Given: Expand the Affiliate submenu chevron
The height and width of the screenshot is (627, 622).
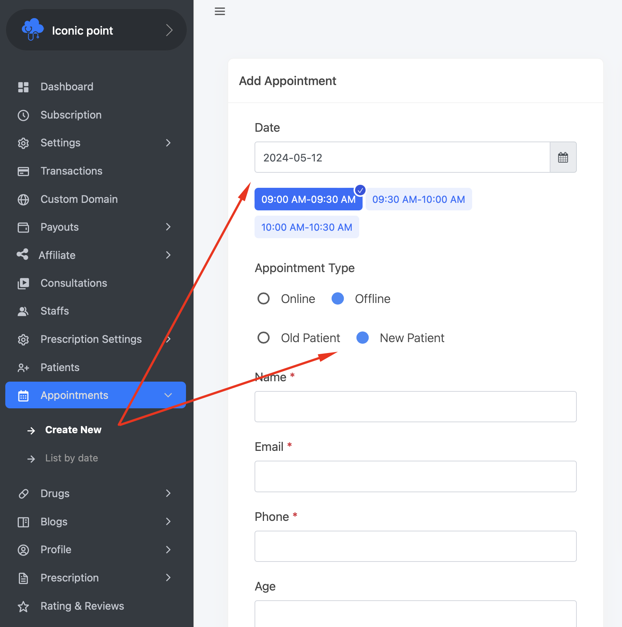Looking at the screenshot, I should tap(168, 255).
